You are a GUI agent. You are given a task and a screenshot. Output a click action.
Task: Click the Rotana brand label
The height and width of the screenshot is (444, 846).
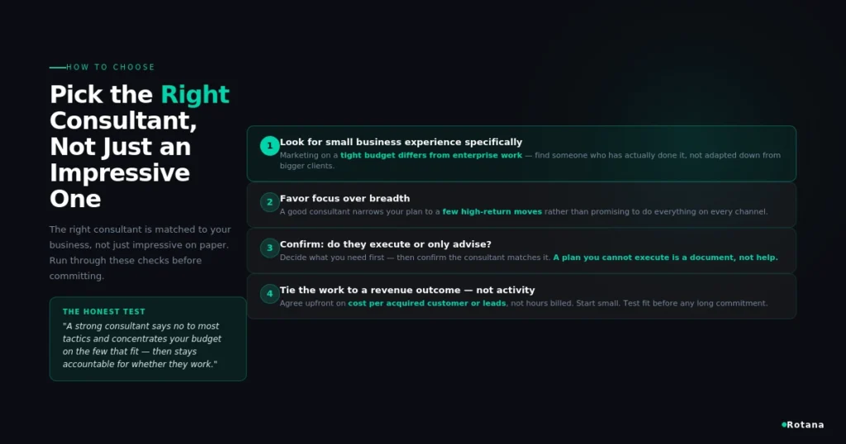805,424
